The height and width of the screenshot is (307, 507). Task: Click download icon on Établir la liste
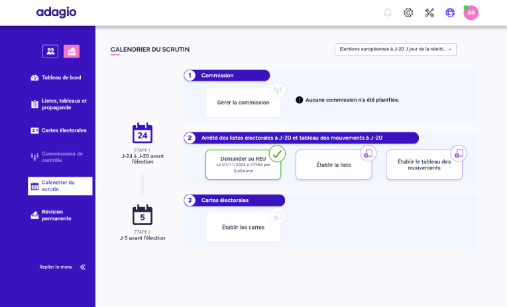(x=368, y=153)
